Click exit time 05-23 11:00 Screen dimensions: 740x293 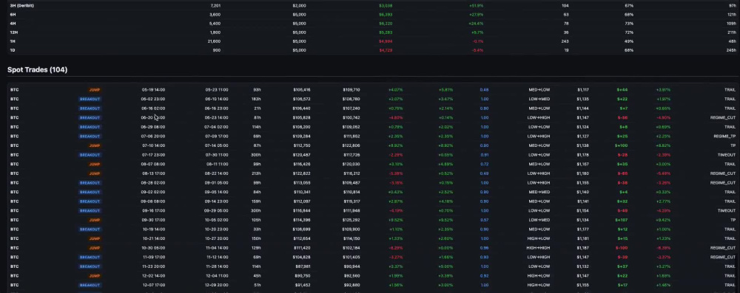click(217, 90)
